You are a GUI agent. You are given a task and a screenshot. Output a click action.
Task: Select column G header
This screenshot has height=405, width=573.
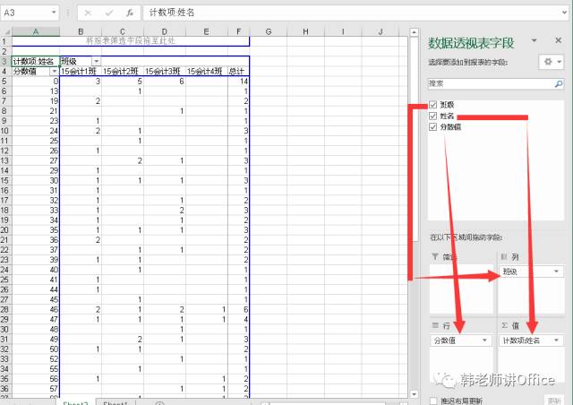point(269,32)
